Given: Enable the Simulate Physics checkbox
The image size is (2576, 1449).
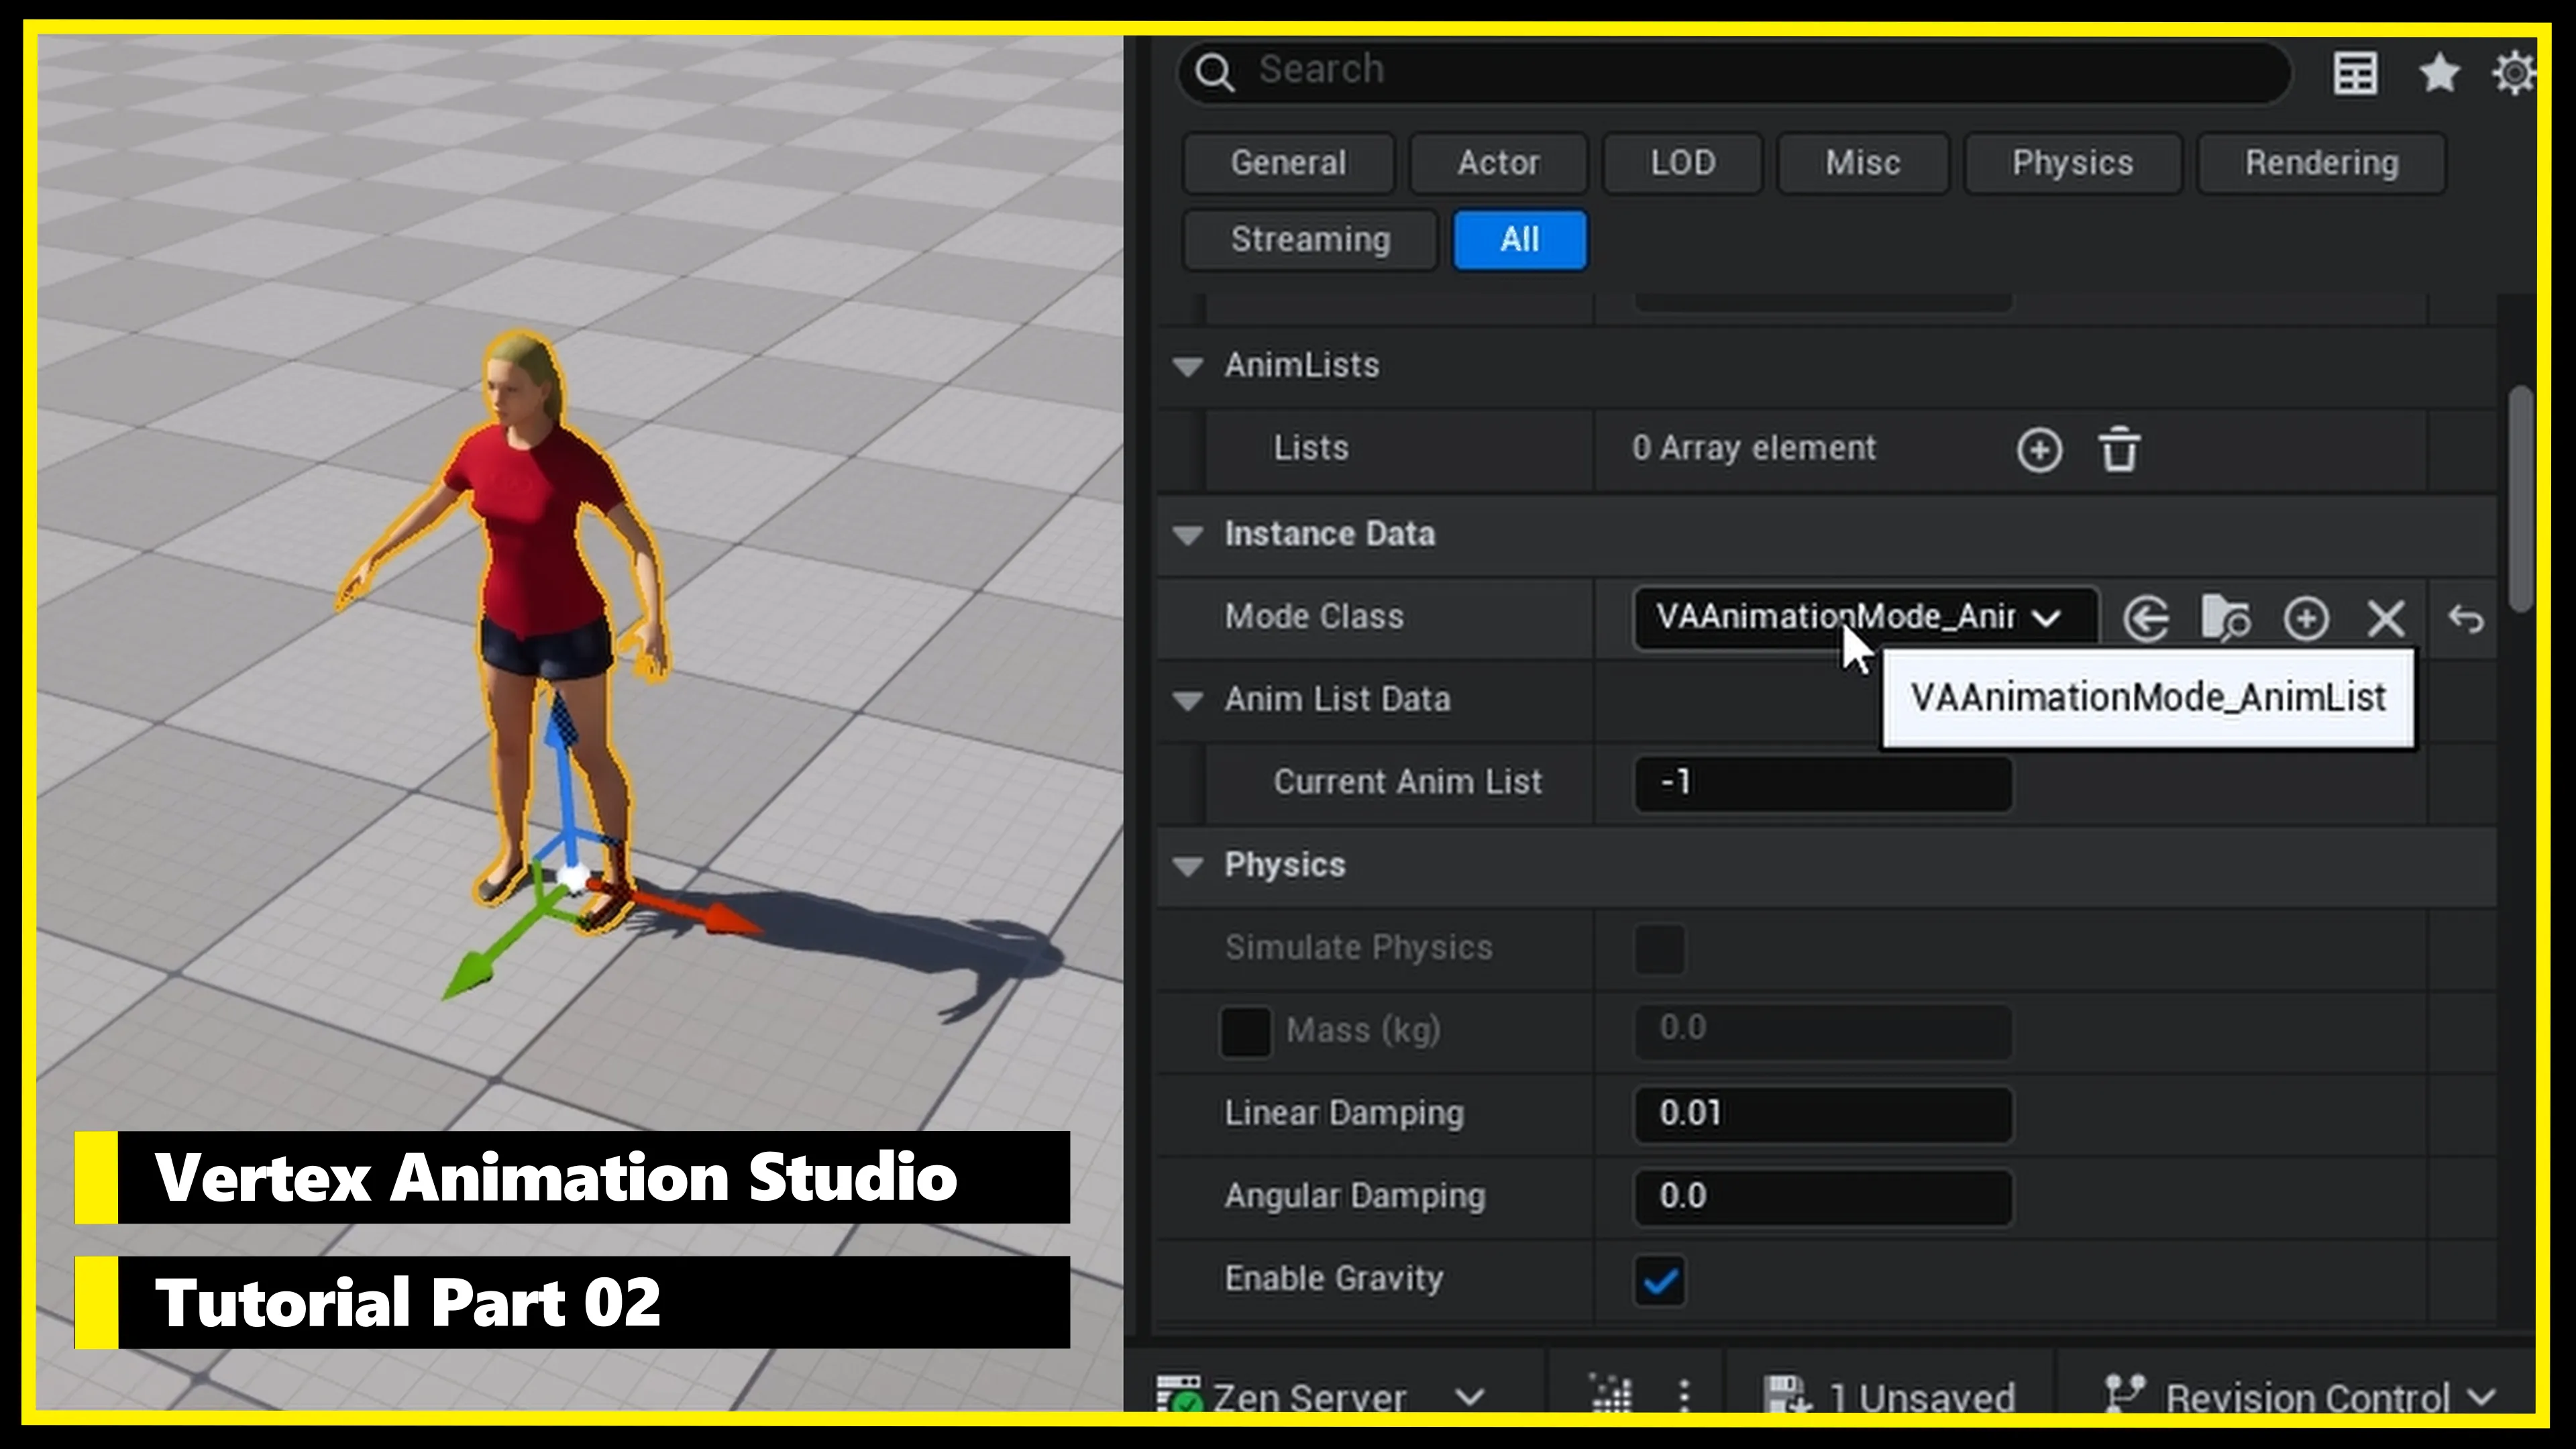Looking at the screenshot, I should pos(1659,948).
